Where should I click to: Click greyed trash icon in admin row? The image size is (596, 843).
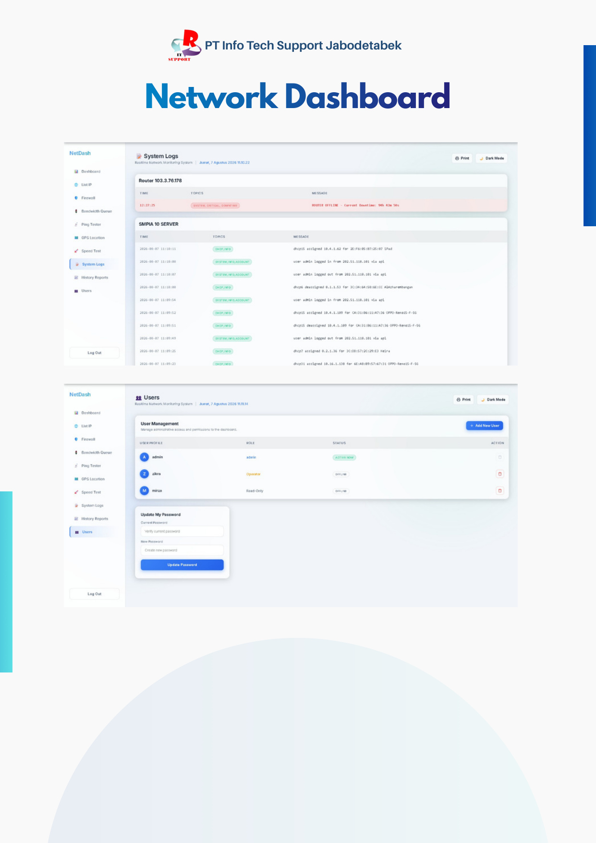[500, 457]
